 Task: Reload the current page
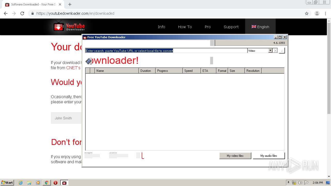point(22,13)
